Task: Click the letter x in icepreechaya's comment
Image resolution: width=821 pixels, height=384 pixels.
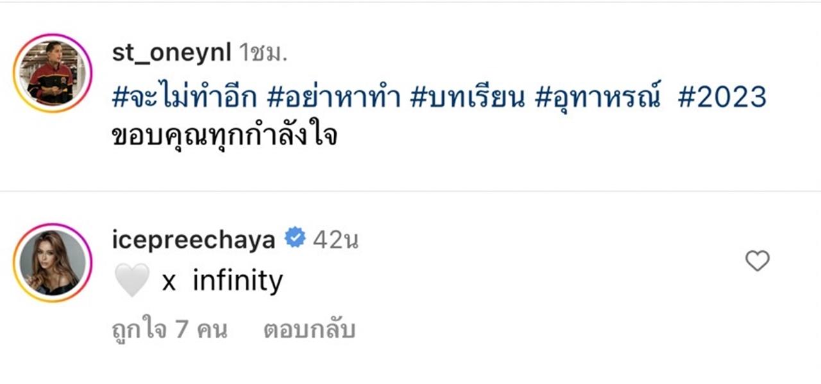Action: pos(169,282)
